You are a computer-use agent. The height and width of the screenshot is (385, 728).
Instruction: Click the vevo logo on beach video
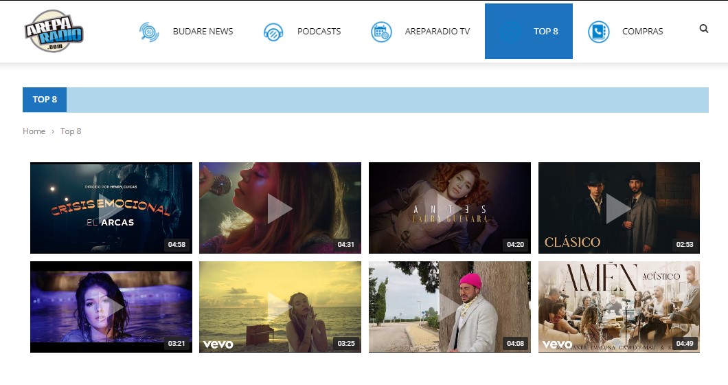click(218, 344)
